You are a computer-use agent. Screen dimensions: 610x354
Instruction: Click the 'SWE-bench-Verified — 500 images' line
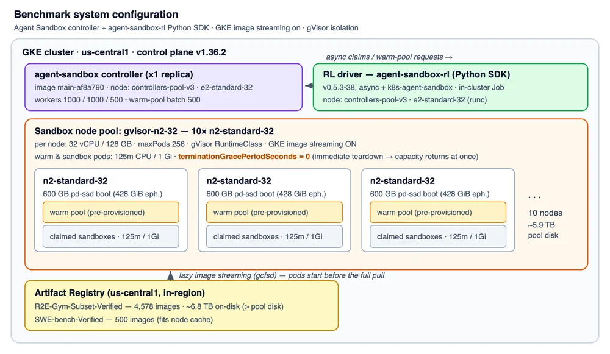click(124, 320)
